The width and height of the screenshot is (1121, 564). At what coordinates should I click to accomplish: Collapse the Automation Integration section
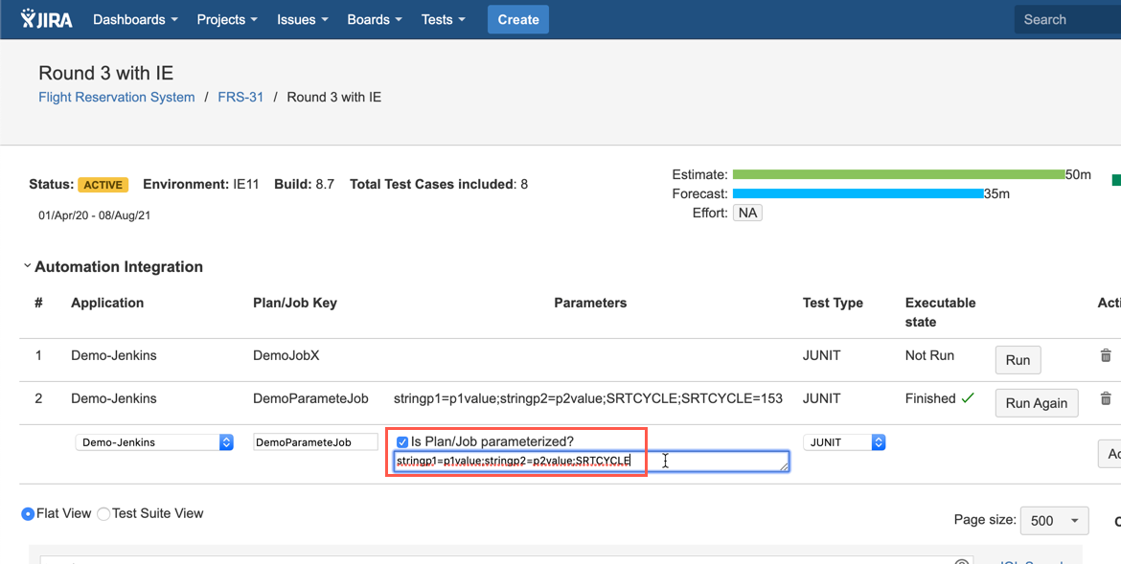tap(27, 266)
